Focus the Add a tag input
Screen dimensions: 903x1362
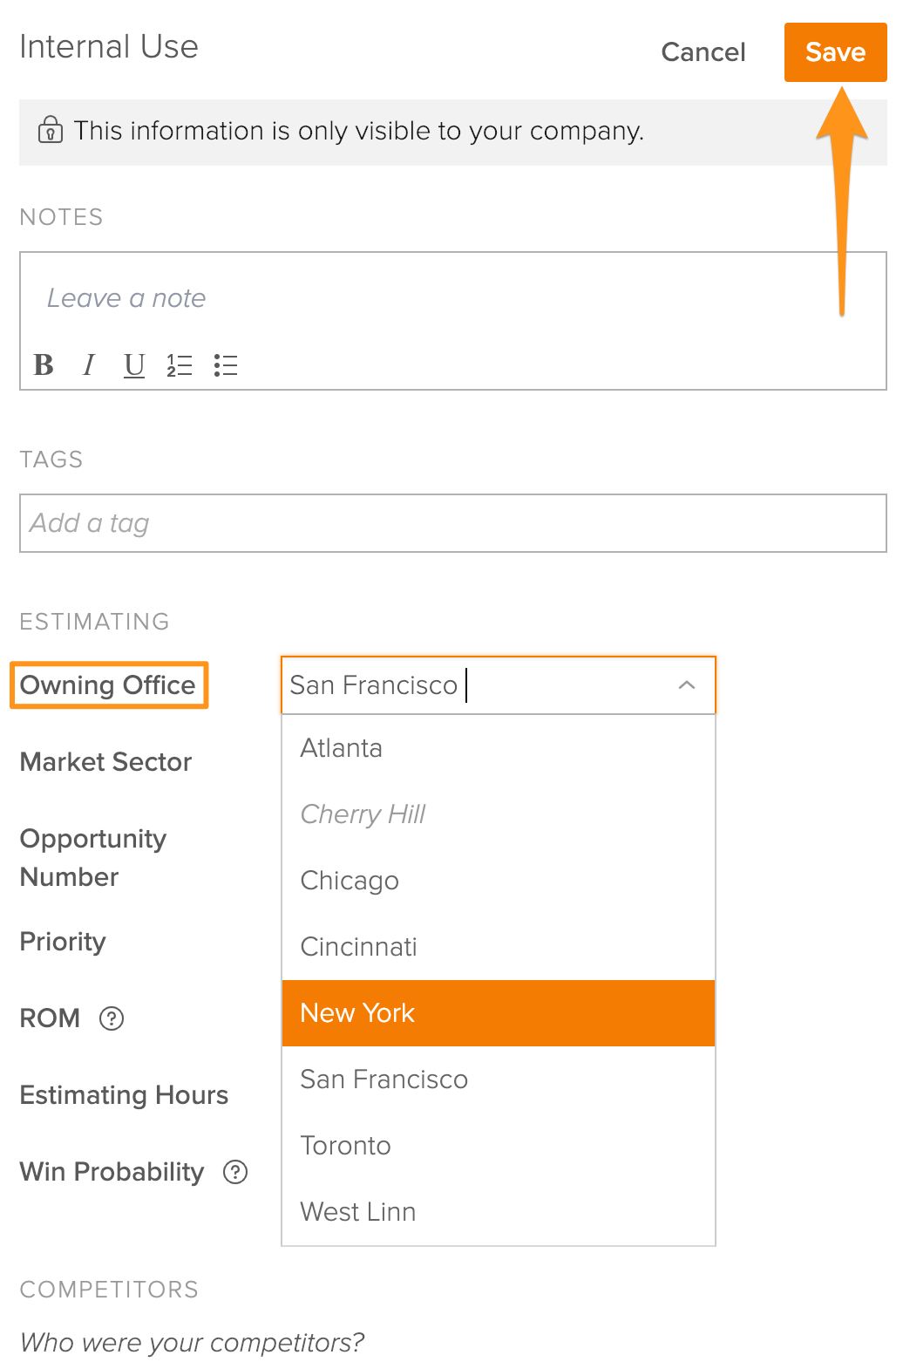[452, 523]
